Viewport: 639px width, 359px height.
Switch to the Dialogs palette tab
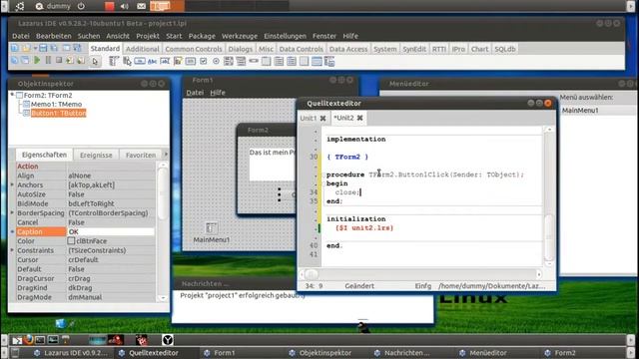point(241,49)
